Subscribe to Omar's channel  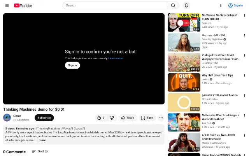click(44, 118)
